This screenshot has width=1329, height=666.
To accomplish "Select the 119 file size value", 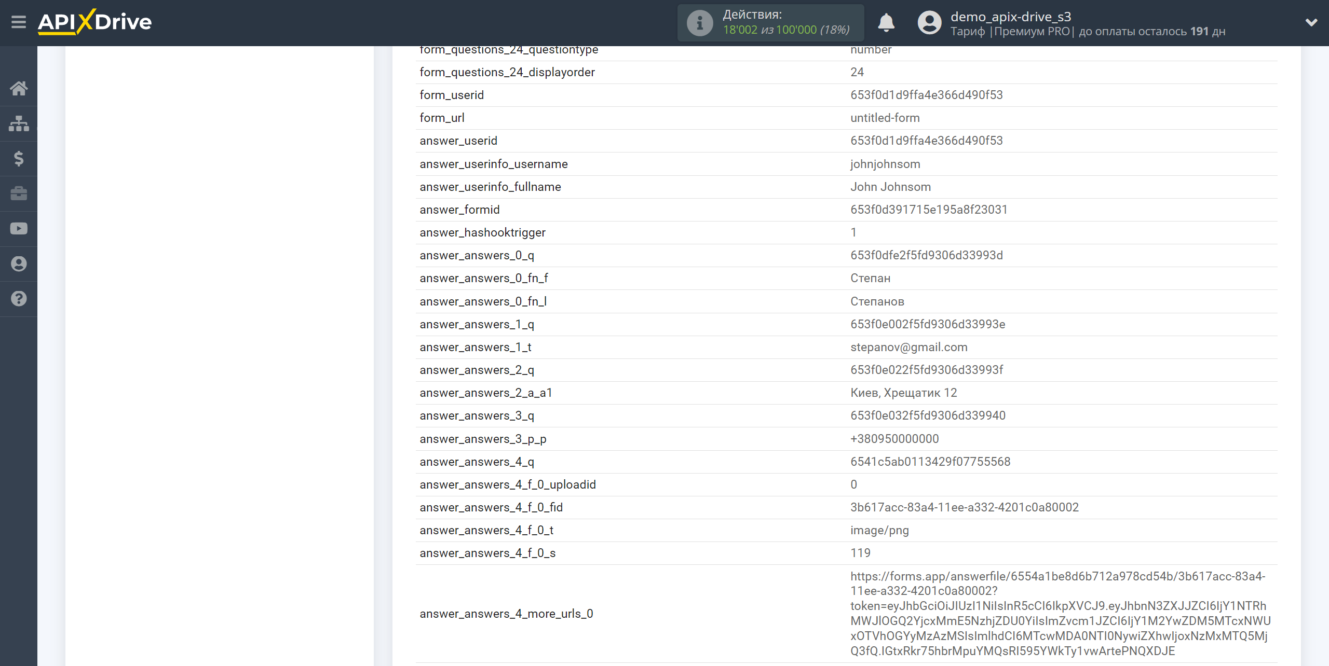I will click(860, 553).
